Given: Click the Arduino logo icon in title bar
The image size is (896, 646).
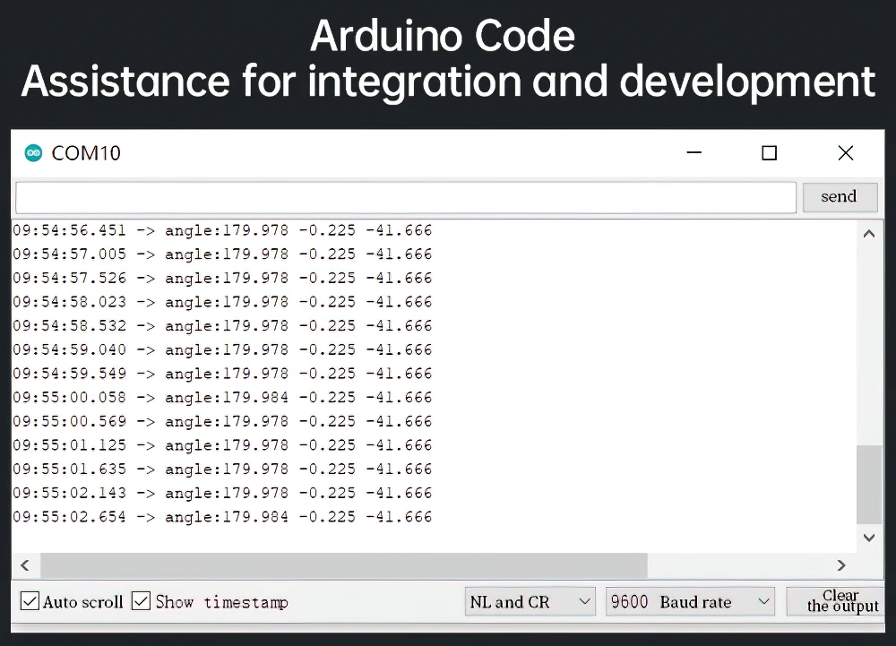Looking at the screenshot, I should [x=33, y=153].
